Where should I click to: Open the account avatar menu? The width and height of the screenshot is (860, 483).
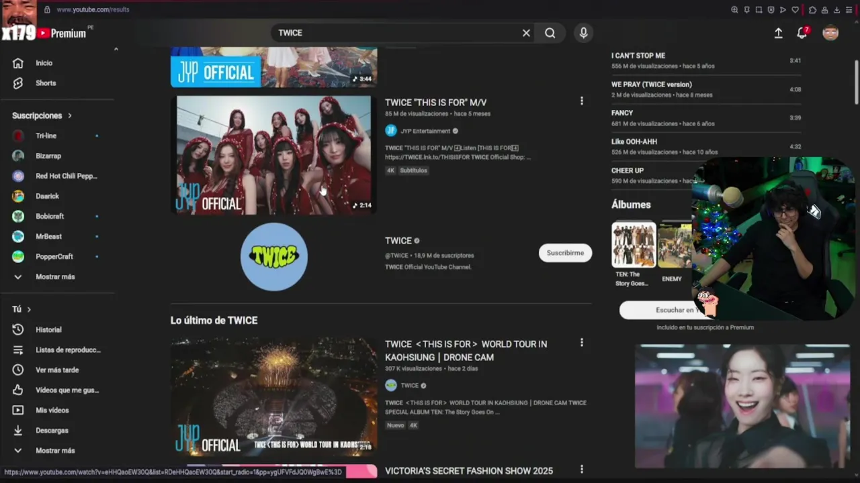[830, 33]
